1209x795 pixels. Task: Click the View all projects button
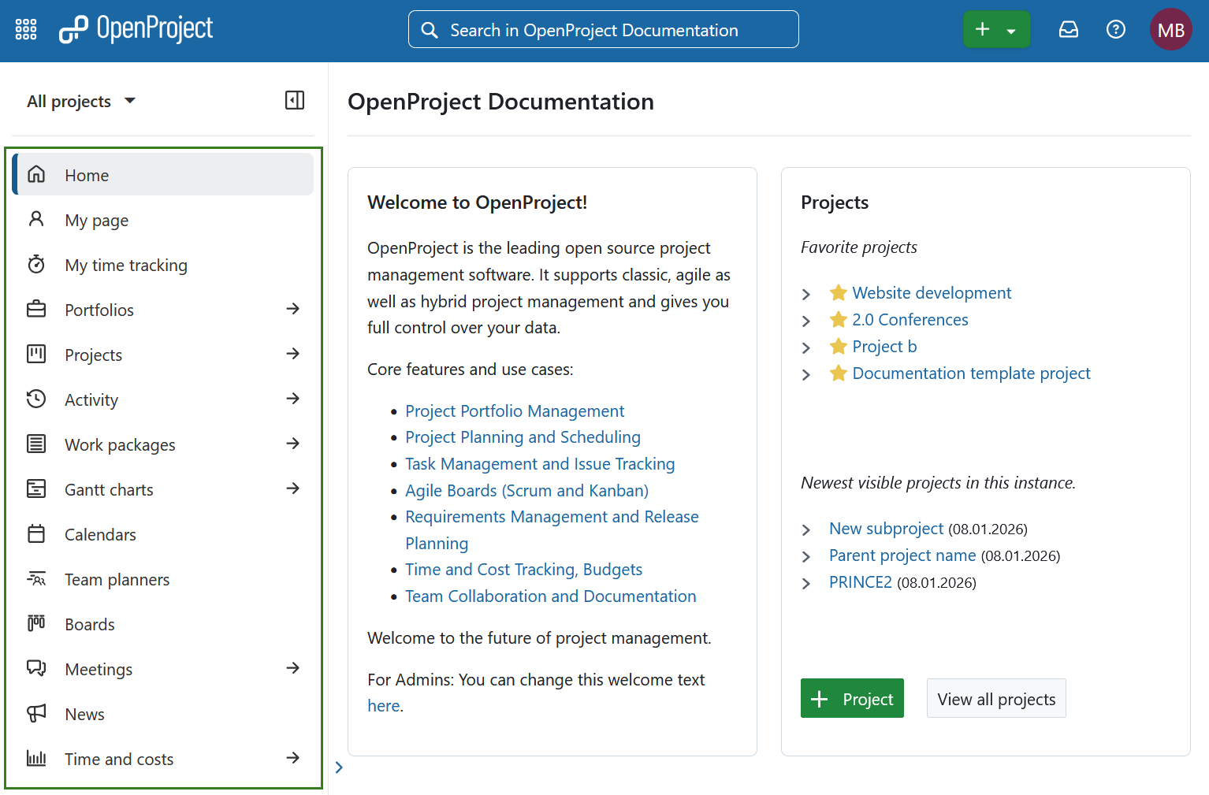[x=995, y=698]
